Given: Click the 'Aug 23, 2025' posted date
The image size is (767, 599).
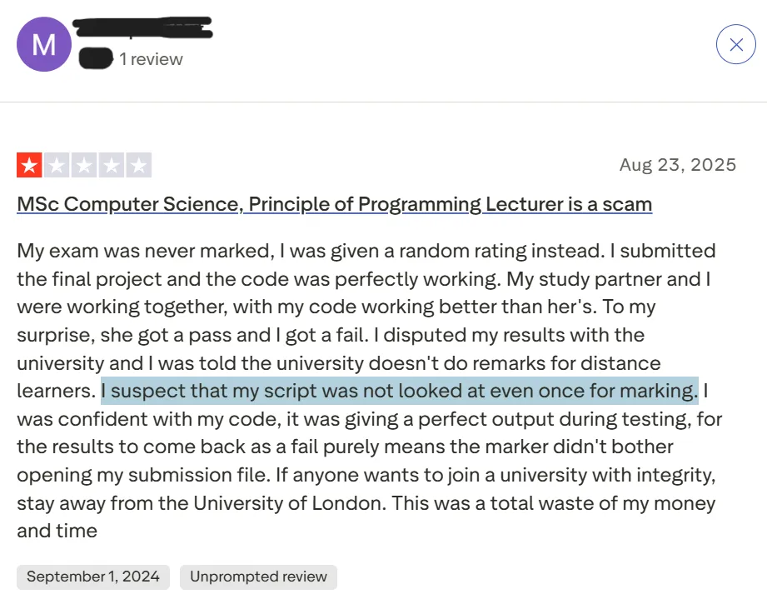Looking at the screenshot, I should click(678, 164).
